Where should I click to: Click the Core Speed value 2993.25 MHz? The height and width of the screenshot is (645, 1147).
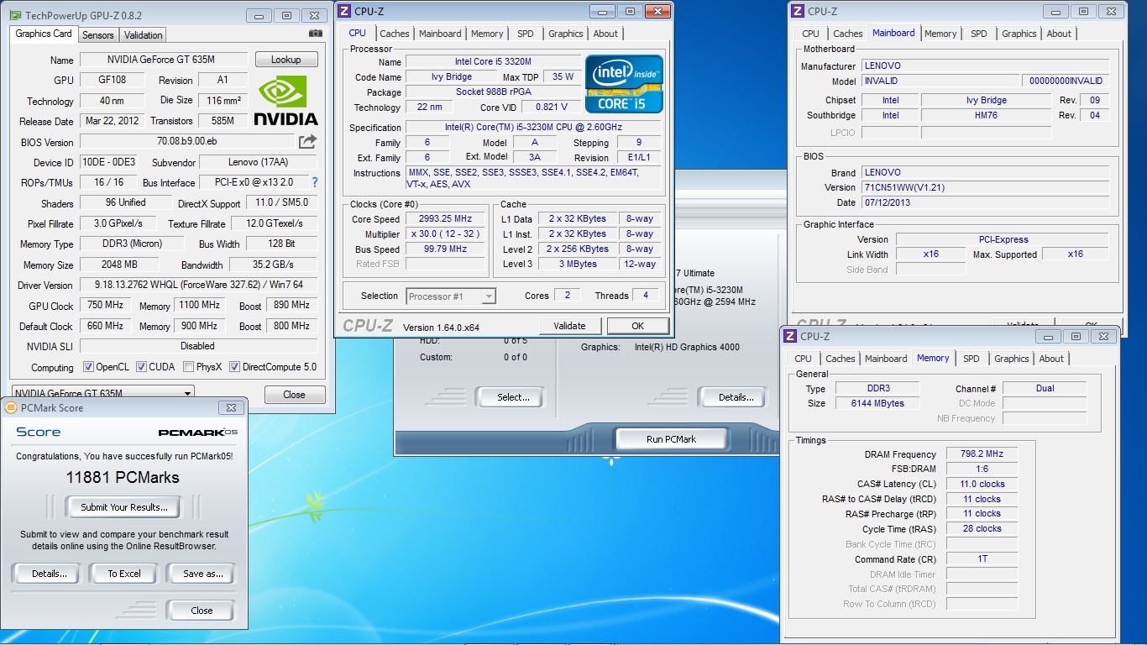click(446, 219)
